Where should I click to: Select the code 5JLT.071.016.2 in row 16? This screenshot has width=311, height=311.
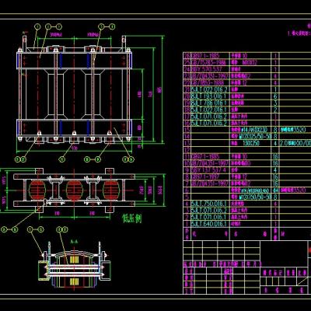pos(209,123)
